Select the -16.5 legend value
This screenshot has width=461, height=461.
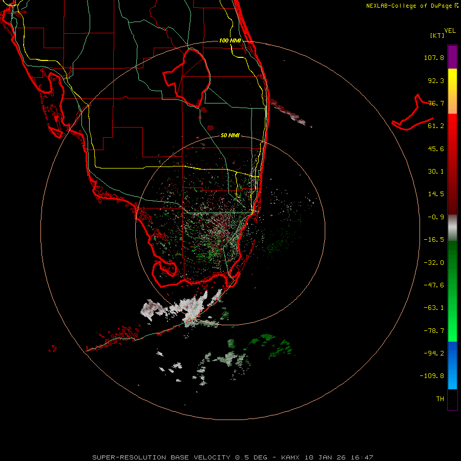(434, 240)
